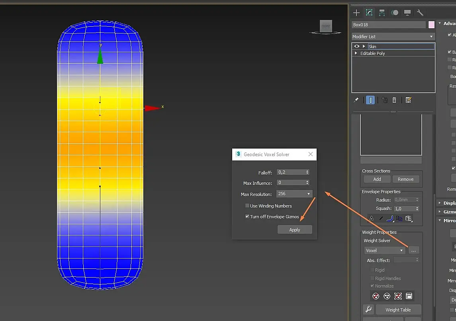
Task: Click the Pin Stack icon
Action: tap(356, 100)
